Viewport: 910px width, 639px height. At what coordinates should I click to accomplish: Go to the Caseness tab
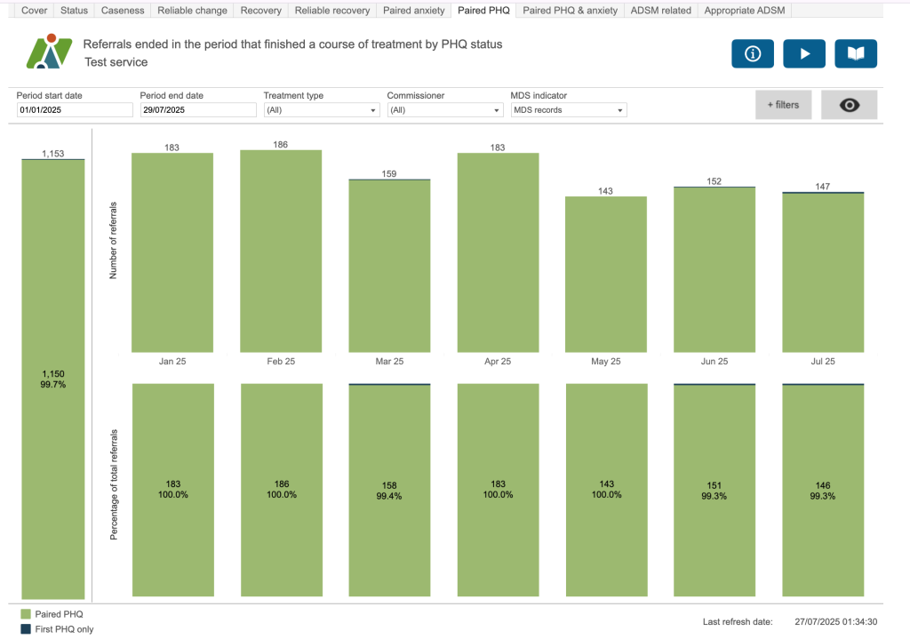click(x=123, y=11)
